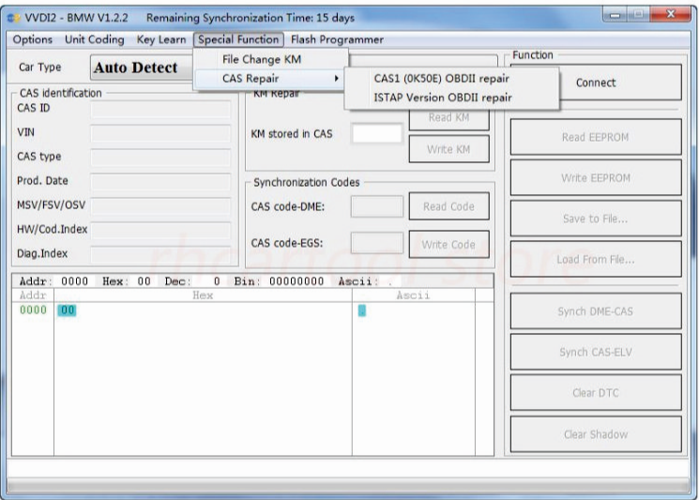The height and width of the screenshot is (500, 699).
Task: Focus the KM stored in CAS field
Action: click(377, 134)
